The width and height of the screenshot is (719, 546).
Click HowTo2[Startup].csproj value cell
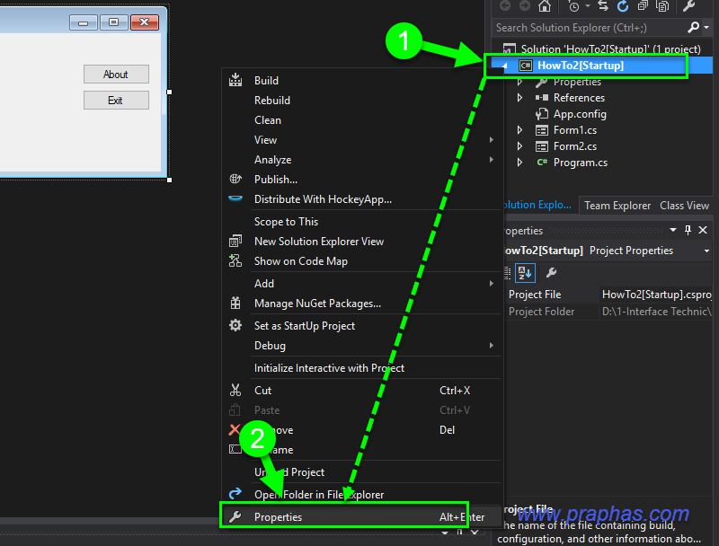(x=656, y=295)
